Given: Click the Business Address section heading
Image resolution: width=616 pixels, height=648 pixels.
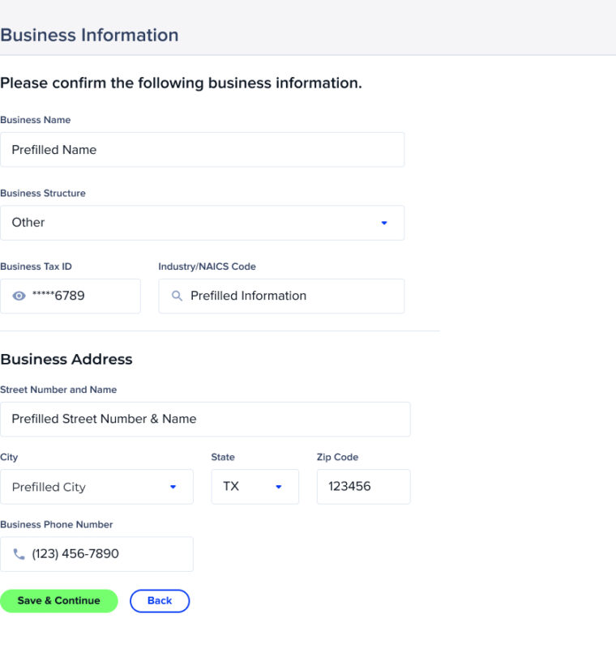Looking at the screenshot, I should pyautogui.click(x=66, y=359).
